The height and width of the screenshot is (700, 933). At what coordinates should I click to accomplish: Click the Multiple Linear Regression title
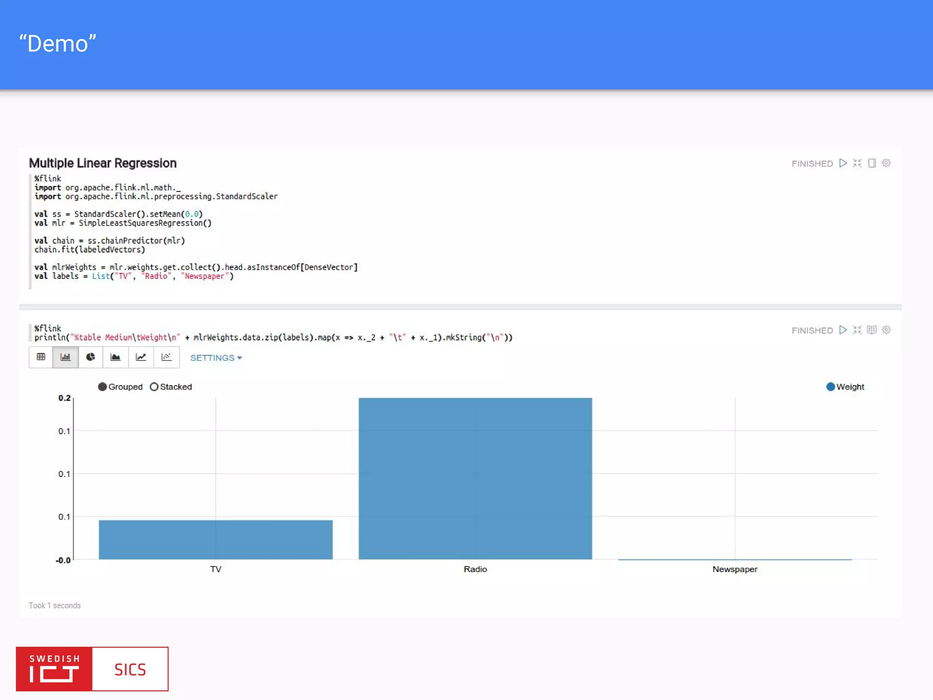pos(103,163)
